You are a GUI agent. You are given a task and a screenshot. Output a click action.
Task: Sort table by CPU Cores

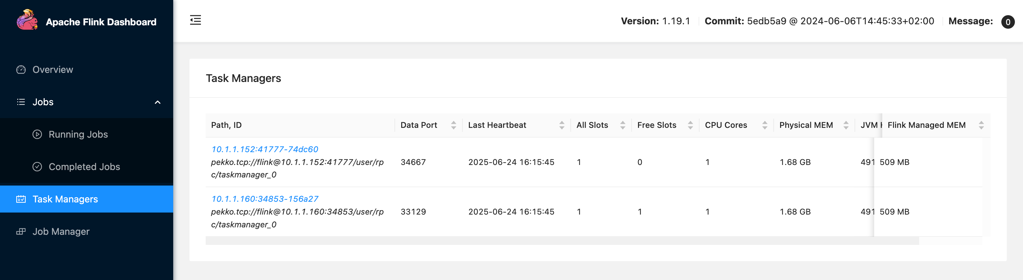click(765, 125)
